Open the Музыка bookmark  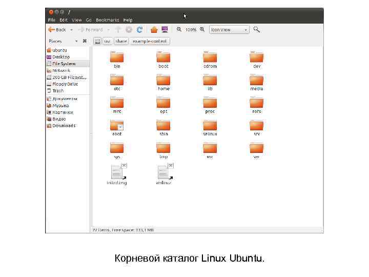coord(68,106)
